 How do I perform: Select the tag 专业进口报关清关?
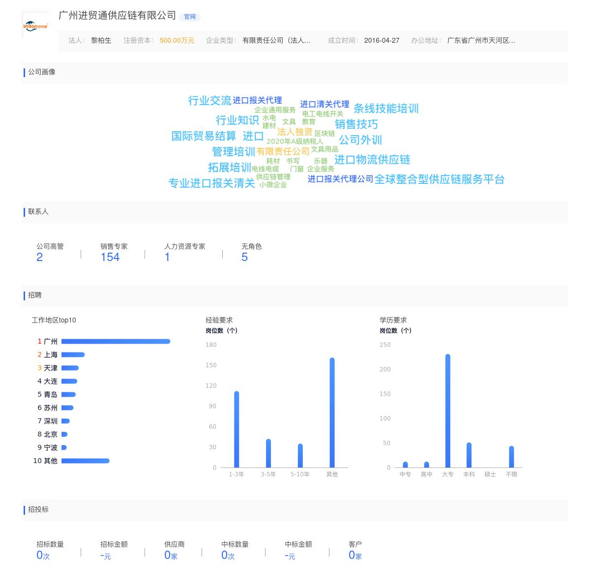click(211, 183)
